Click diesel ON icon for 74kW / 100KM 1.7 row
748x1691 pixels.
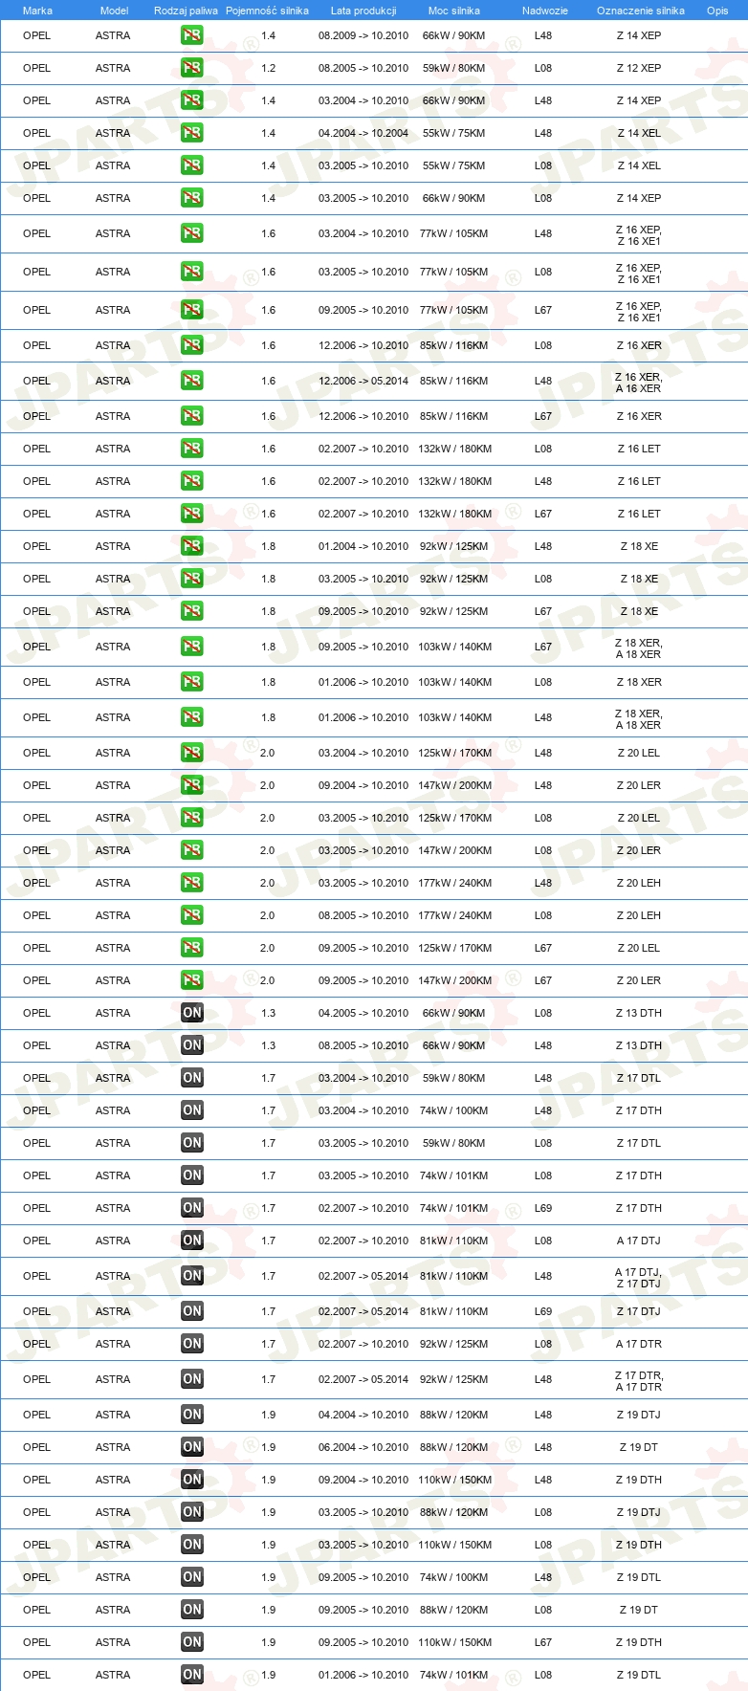(192, 1110)
